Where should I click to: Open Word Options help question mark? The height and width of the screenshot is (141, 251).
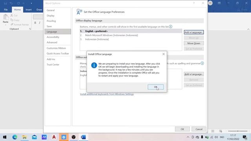194,3
